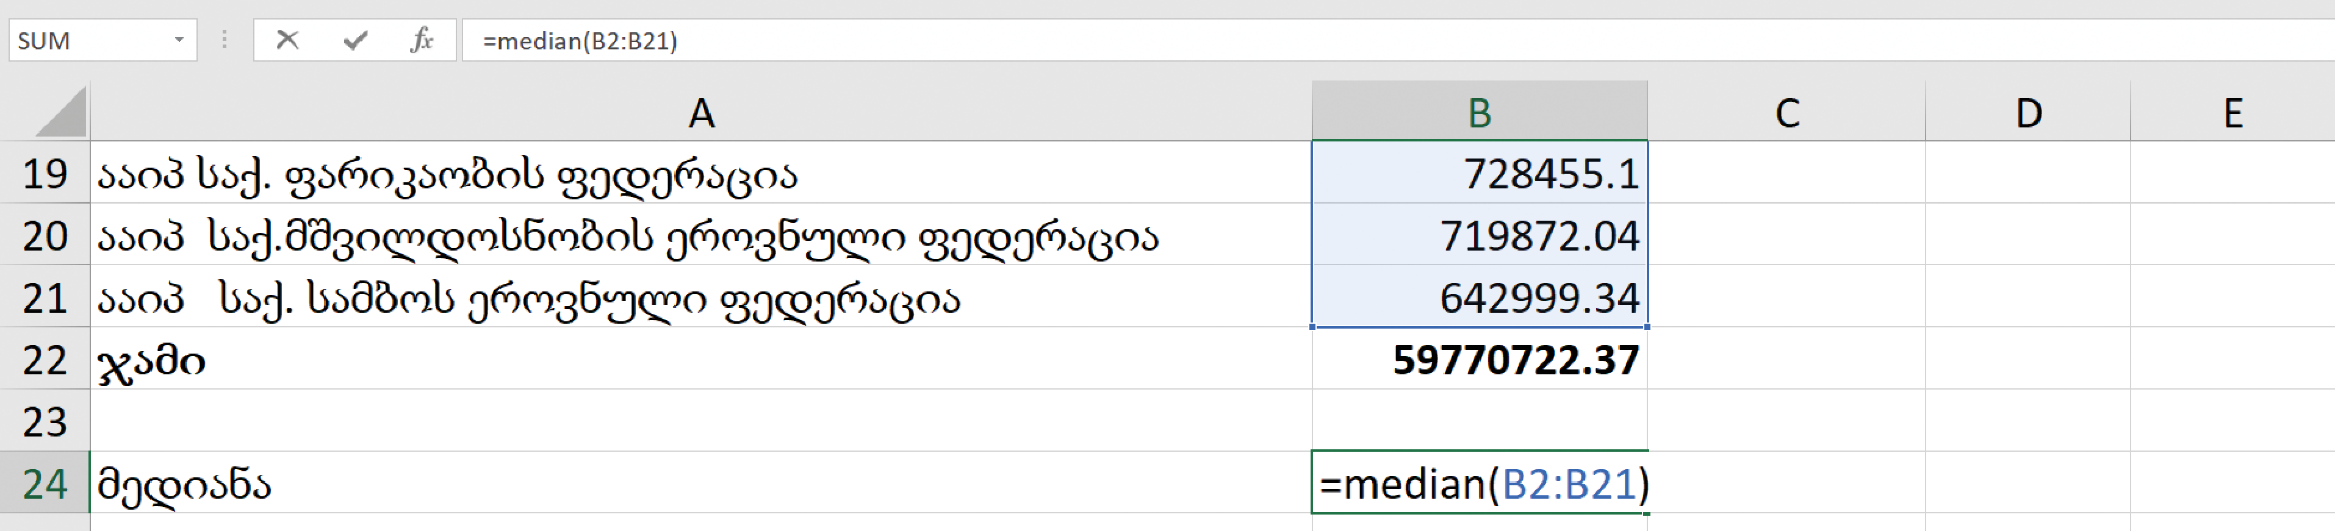Click the total cell 59770722.37
Screen dimensions: 2335x531
[x=1480, y=360]
